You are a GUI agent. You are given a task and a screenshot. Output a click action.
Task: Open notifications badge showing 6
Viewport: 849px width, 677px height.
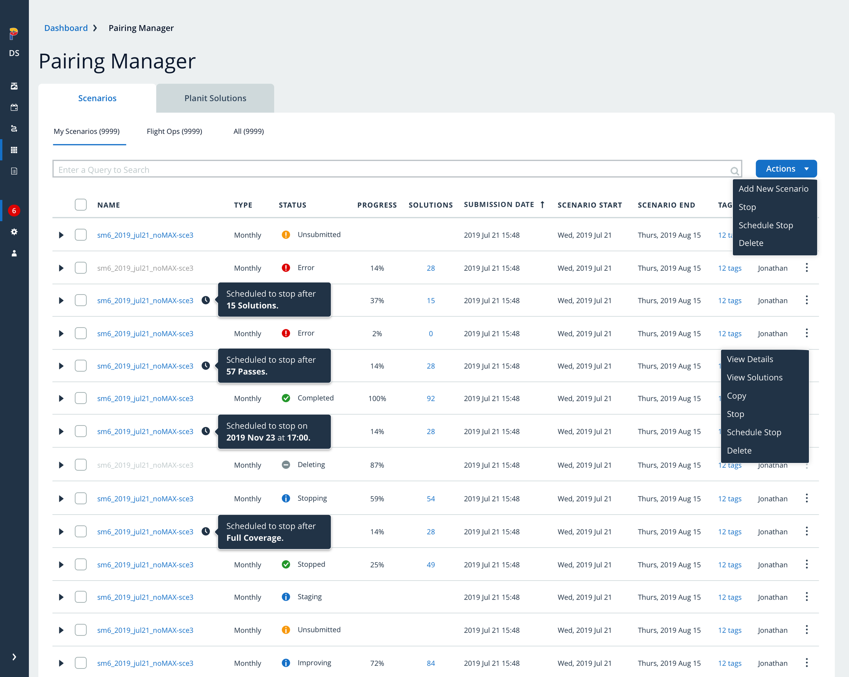[14, 210]
